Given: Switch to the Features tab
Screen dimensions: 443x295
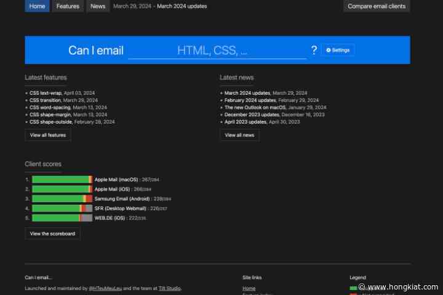Looking at the screenshot, I should click(68, 6).
